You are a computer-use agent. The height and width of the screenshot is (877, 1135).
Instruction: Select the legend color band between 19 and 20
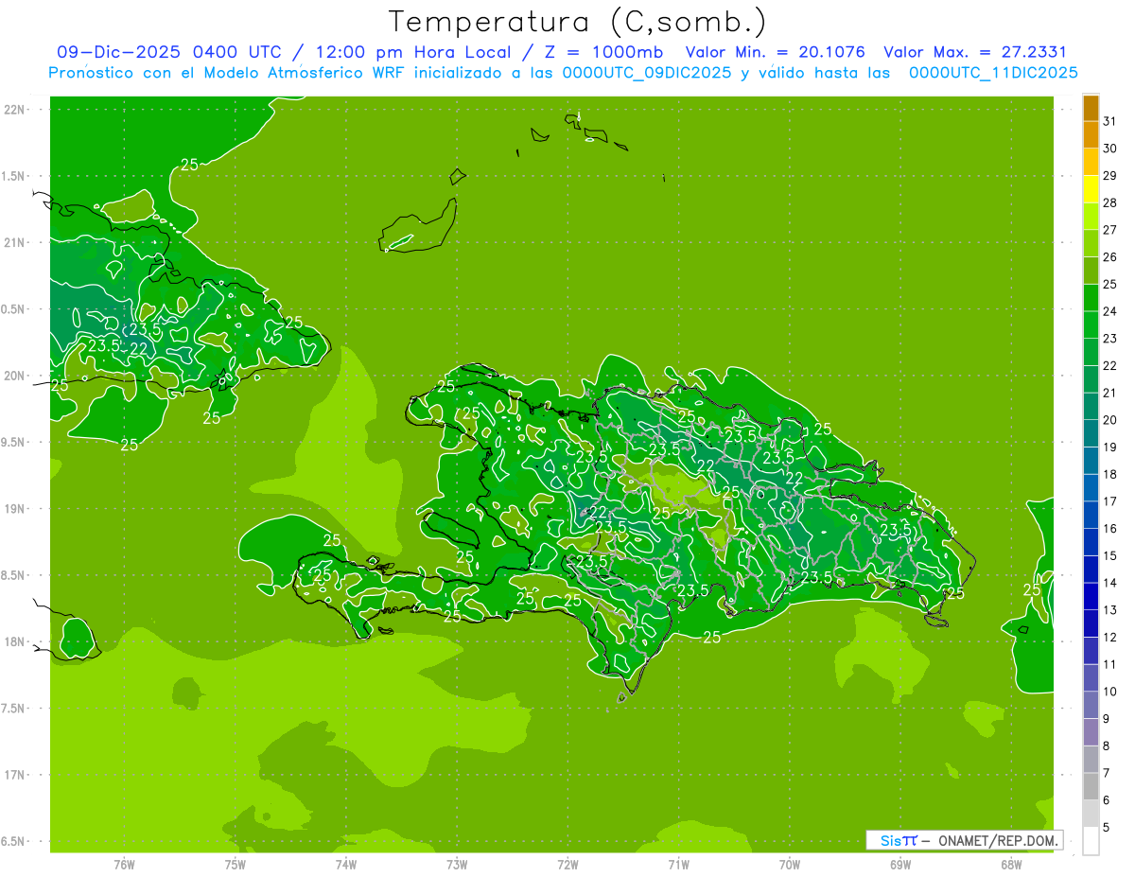click(1091, 433)
